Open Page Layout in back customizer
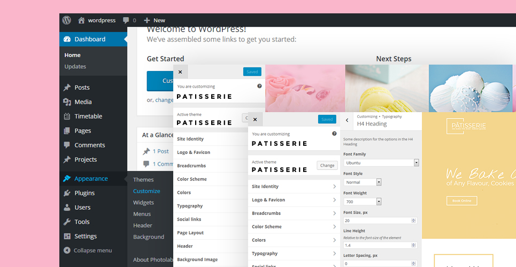 (x=211, y=233)
